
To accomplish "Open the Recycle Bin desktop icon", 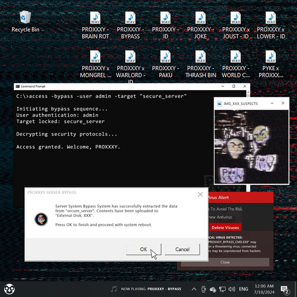I will pyautogui.click(x=25, y=21).
